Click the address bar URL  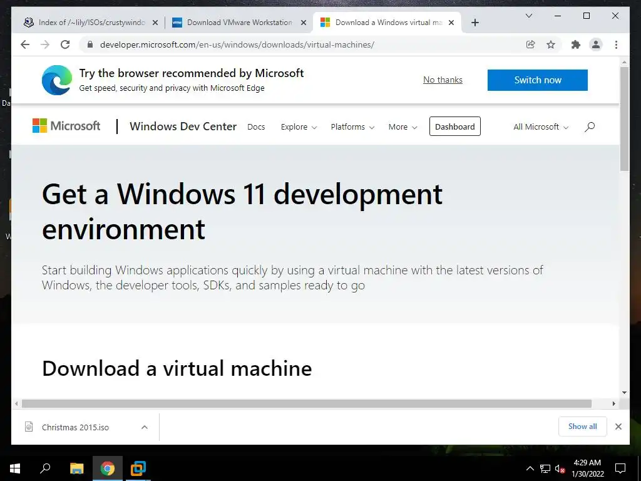pyautogui.click(x=237, y=44)
